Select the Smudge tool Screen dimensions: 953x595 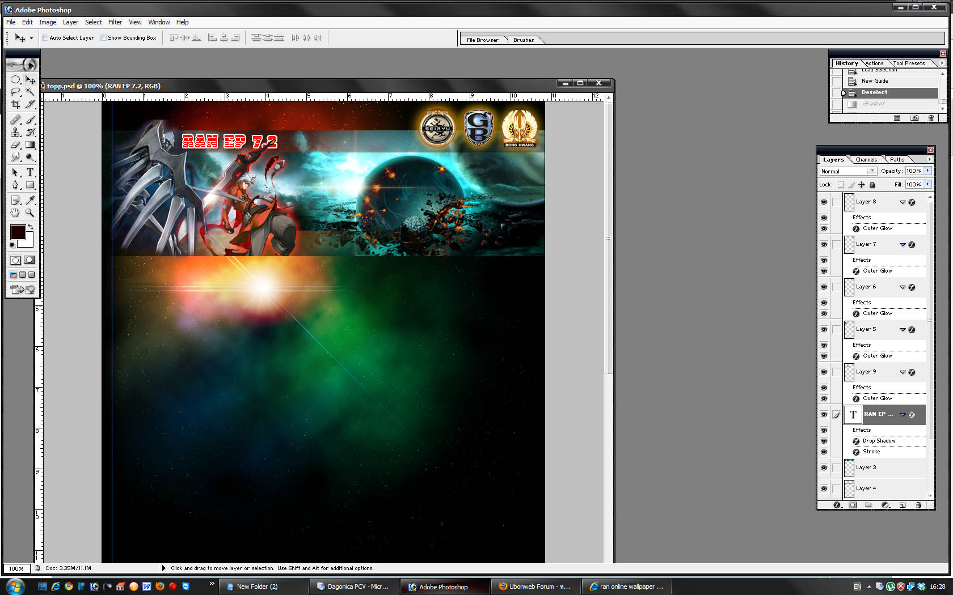pos(16,157)
